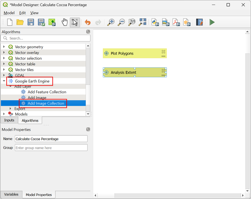Export model as Python script
Screen dimensions: 251x199
click(x=155, y=22)
